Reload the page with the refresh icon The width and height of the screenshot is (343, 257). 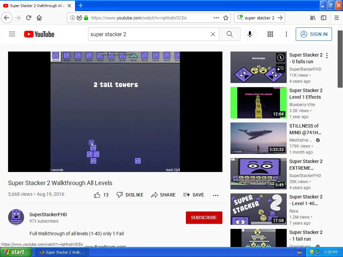(28, 18)
